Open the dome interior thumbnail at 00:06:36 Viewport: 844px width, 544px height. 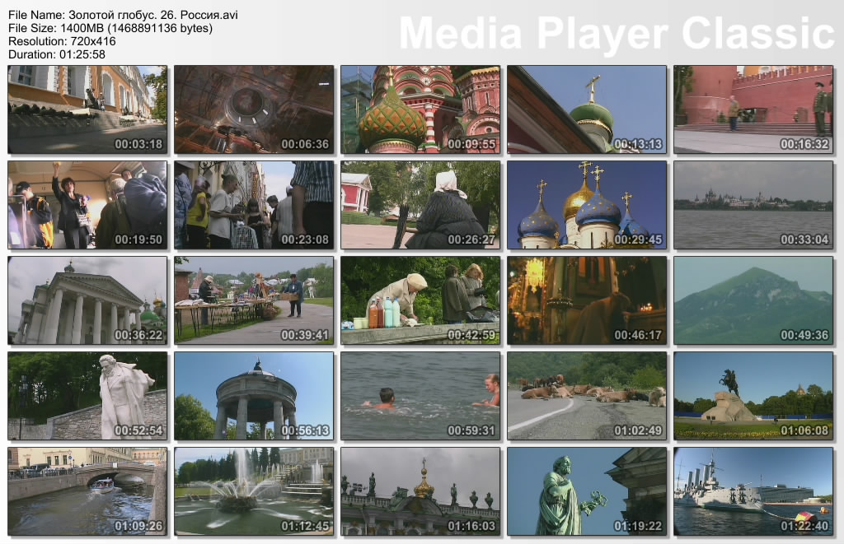pyautogui.click(x=254, y=109)
